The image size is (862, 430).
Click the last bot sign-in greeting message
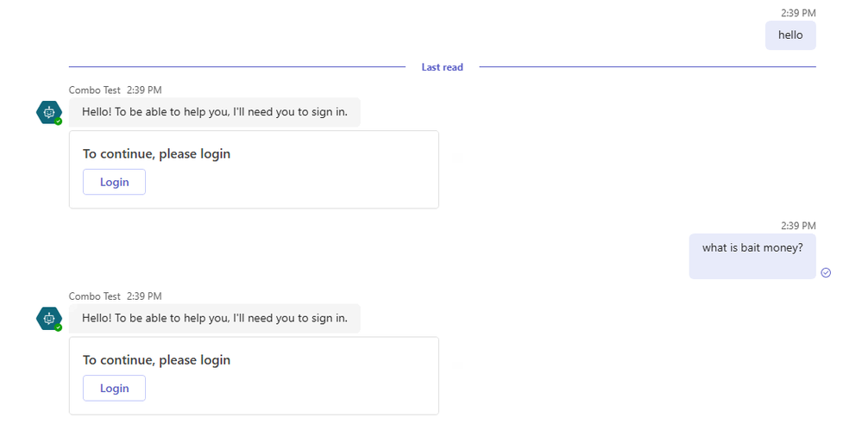pos(215,318)
